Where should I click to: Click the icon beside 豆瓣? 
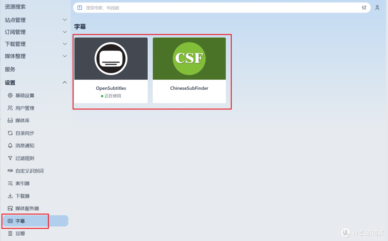pyautogui.click(x=10, y=233)
